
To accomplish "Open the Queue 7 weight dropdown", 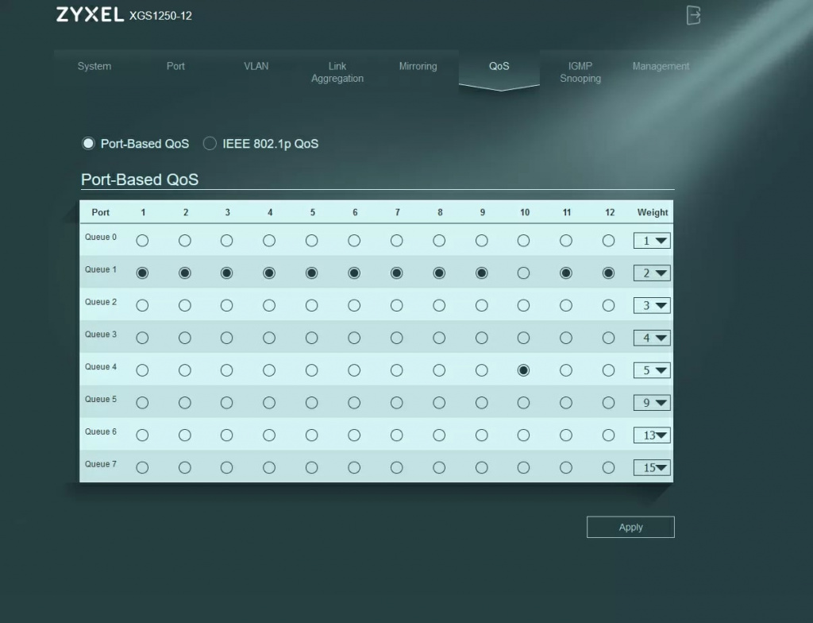I will 652,467.
